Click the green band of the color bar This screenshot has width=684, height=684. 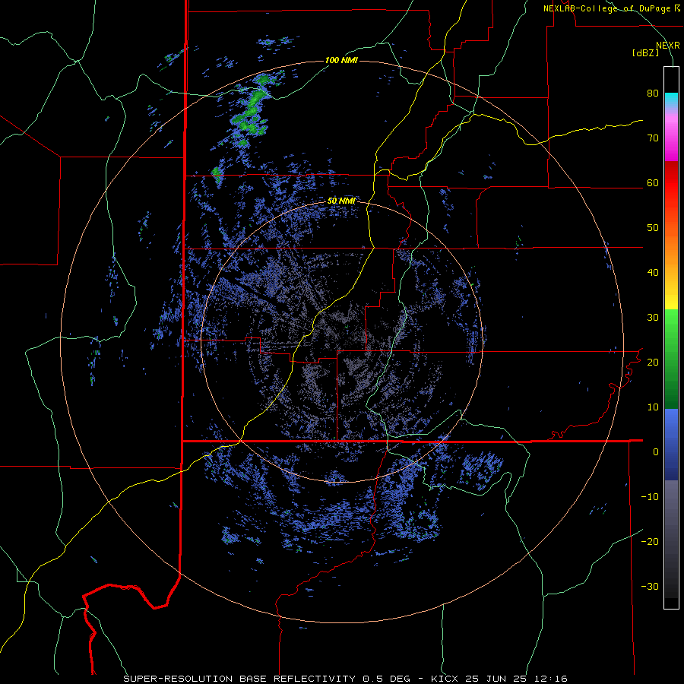tap(671, 359)
